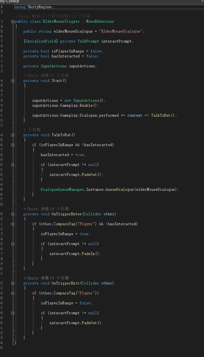Open the '1 个引用' CodeLens above TalkToRat
The image size is (204, 357).
coord(32,130)
